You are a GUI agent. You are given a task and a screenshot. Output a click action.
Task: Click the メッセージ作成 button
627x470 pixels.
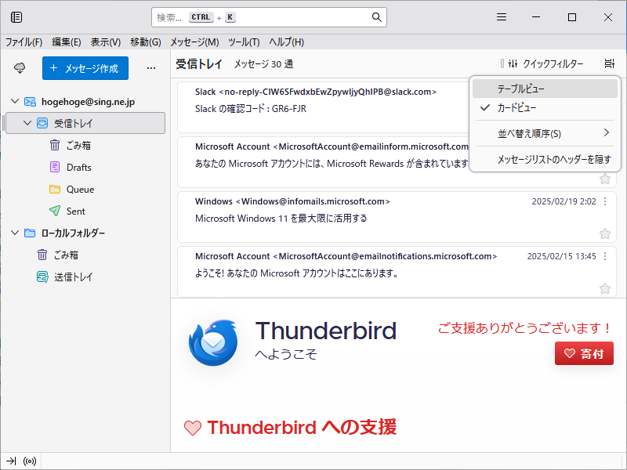[x=85, y=68]
